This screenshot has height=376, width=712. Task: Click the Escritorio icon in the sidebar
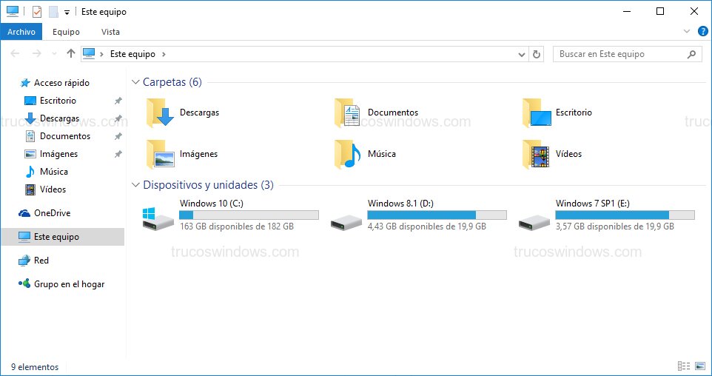pos(30,101)
